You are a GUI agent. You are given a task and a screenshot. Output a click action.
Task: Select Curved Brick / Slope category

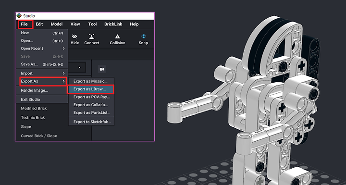click(x=39, y=136)
